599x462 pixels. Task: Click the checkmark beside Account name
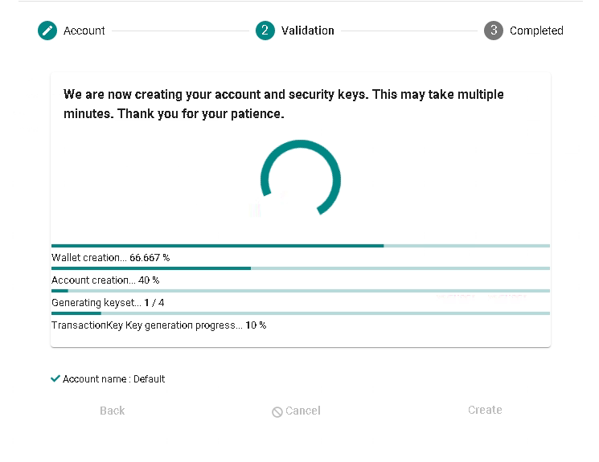point(55,378)
